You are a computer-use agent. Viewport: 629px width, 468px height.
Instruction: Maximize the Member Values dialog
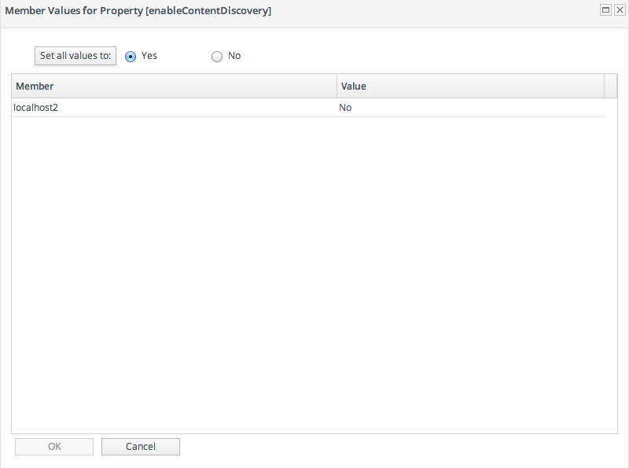click(606, 10)
